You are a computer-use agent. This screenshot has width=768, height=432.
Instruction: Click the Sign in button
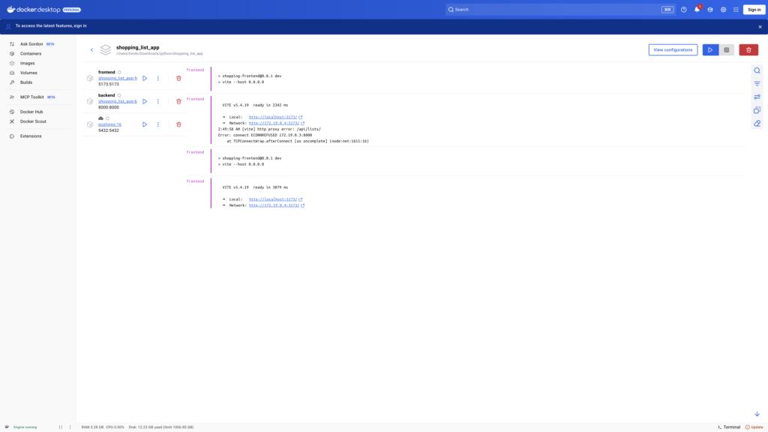pos(754,10)
